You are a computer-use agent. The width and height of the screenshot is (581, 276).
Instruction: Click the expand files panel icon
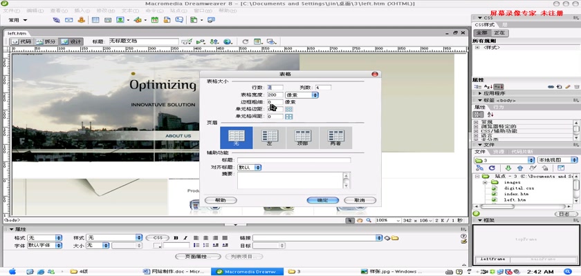[x=561, y=168]
